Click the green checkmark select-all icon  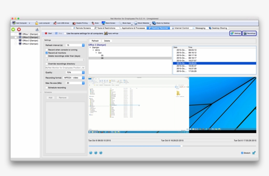coord(13,29)
